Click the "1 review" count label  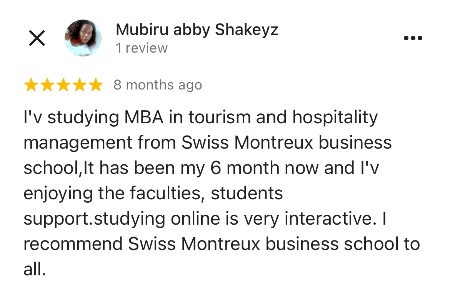pos(142,48)
